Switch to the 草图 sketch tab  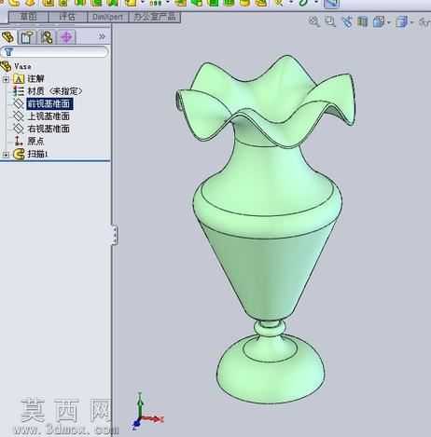[x=29, y=17]
